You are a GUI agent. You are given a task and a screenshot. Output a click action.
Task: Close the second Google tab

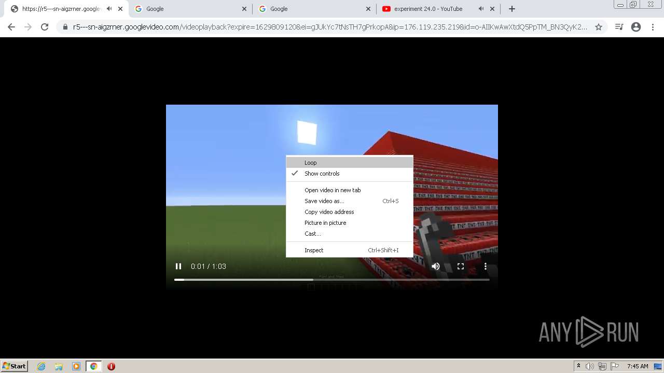(368, 9)
